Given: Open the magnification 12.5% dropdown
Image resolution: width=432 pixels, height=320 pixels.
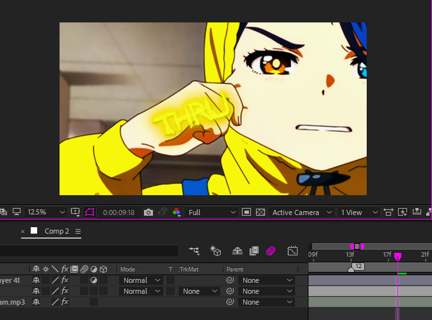Looking at the screenshot, I should tap(45, 212).
